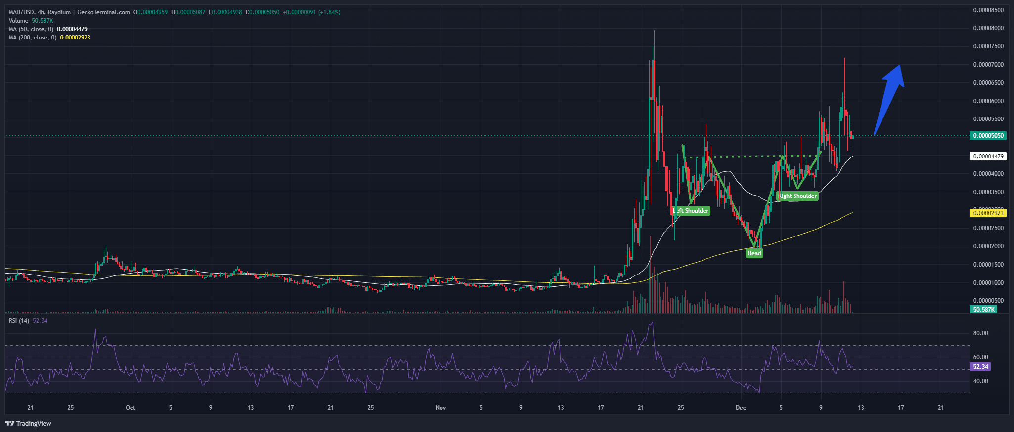This screenshot has width=1014, height=432.
Task: Click the 0.00006000 price axis label
Action: tap(988, 101)
